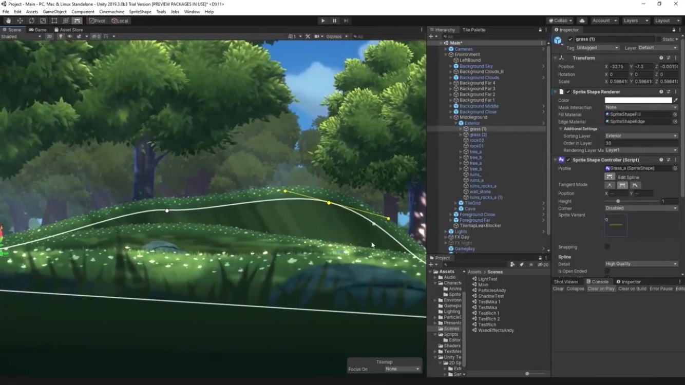Open the Sorting Layer dropdown

(x=641, y=136)
